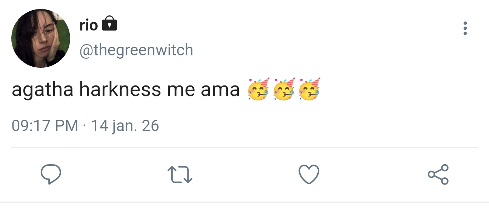This screenshot has width=489, height=209.
Task: Click the word "me" in the tweet
Action: point(168,90)
